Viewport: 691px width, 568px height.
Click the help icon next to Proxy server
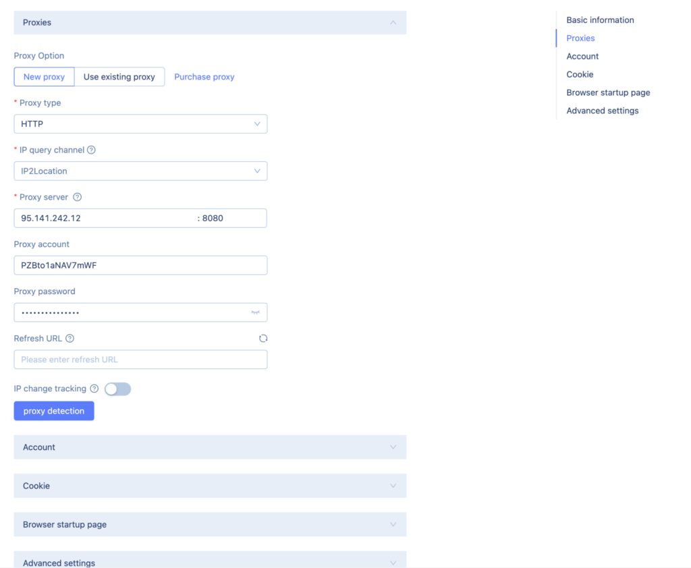coord(77,197)
